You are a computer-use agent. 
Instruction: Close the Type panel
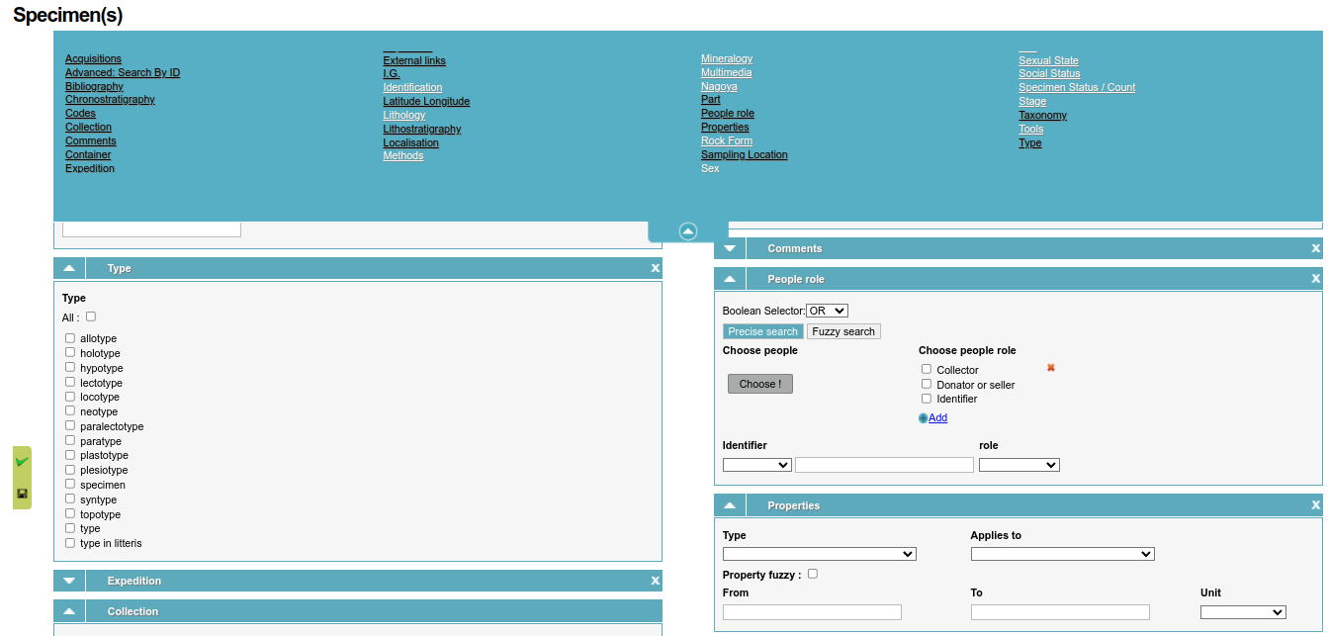click(x=655, y=267)
